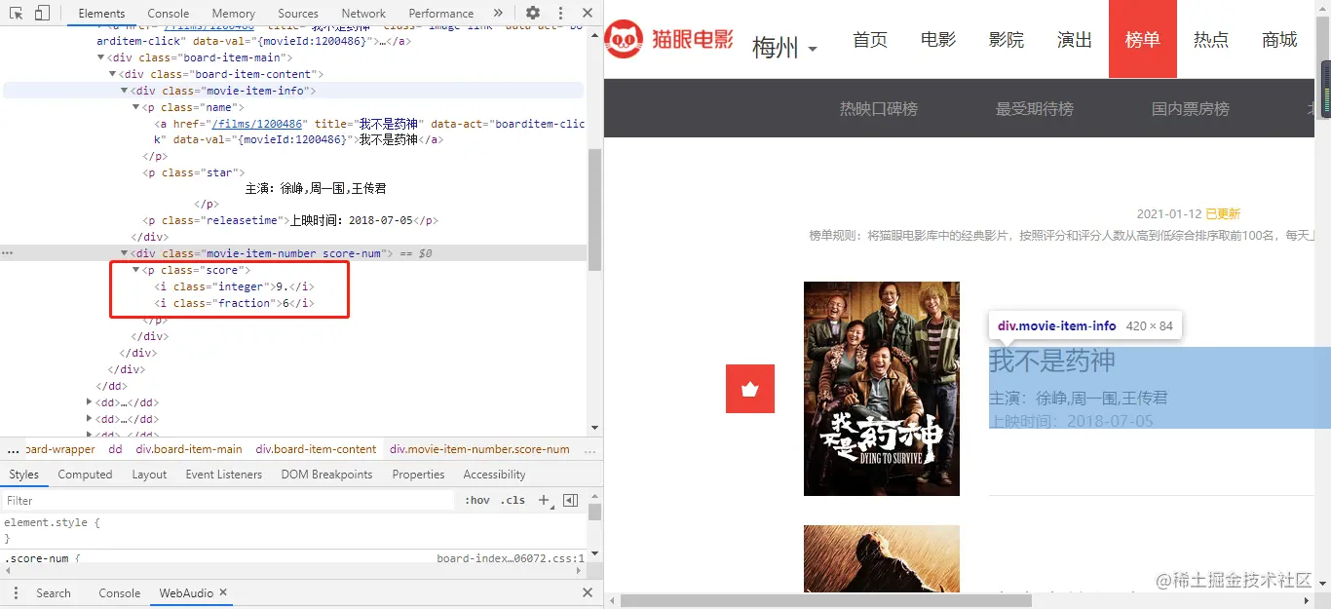Collapse the p class star node
Screen dimensions: 1331x609
(x=135, y=172)
